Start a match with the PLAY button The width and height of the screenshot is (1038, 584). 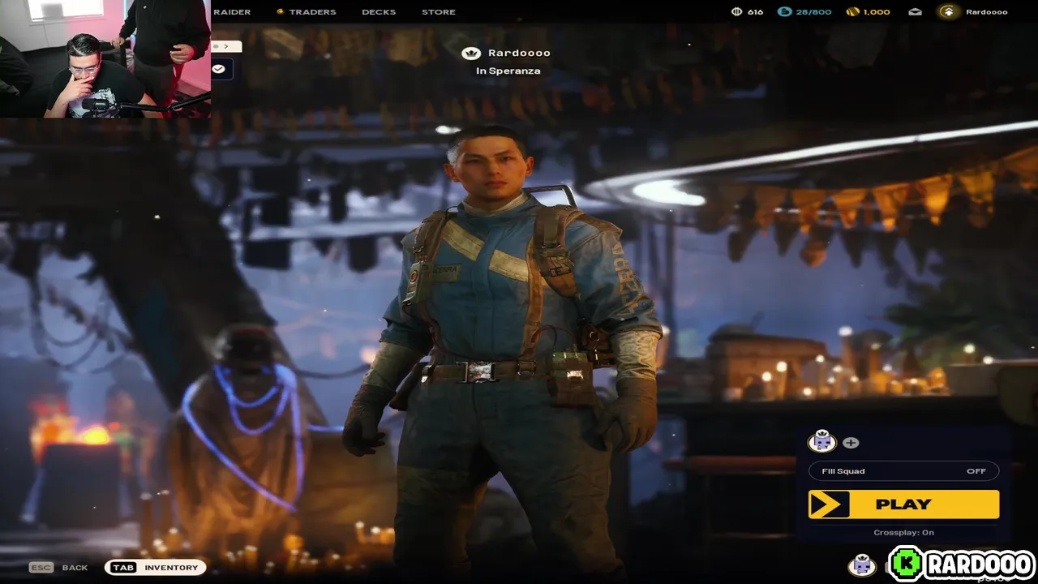(x=903, y=505)
